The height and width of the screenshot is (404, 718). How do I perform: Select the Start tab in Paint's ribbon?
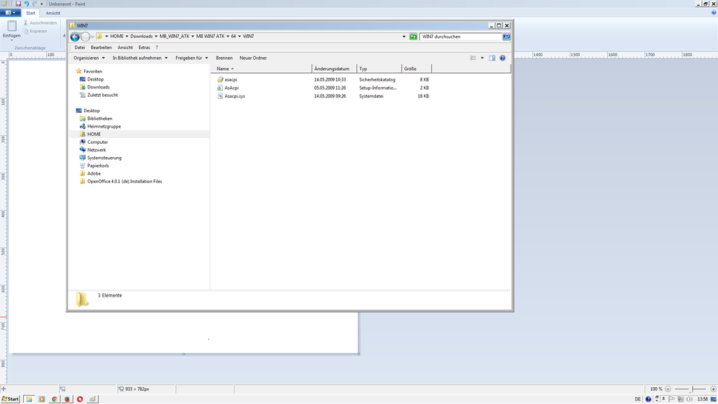coord(31,13)
